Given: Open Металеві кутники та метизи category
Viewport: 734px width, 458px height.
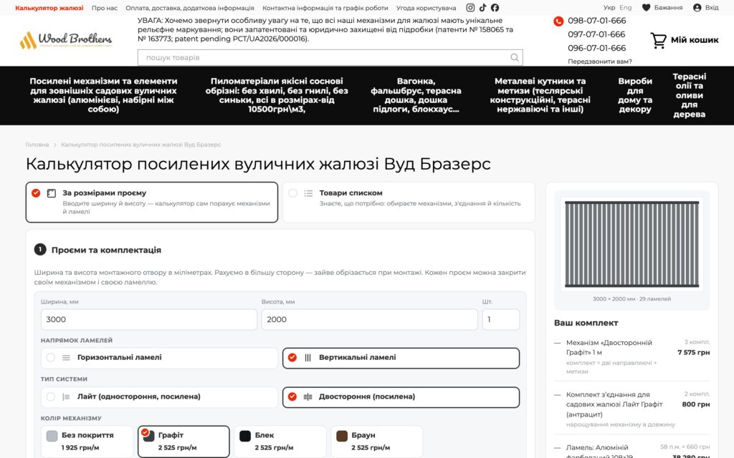Looking at the screenshot, I should (540, 95).
